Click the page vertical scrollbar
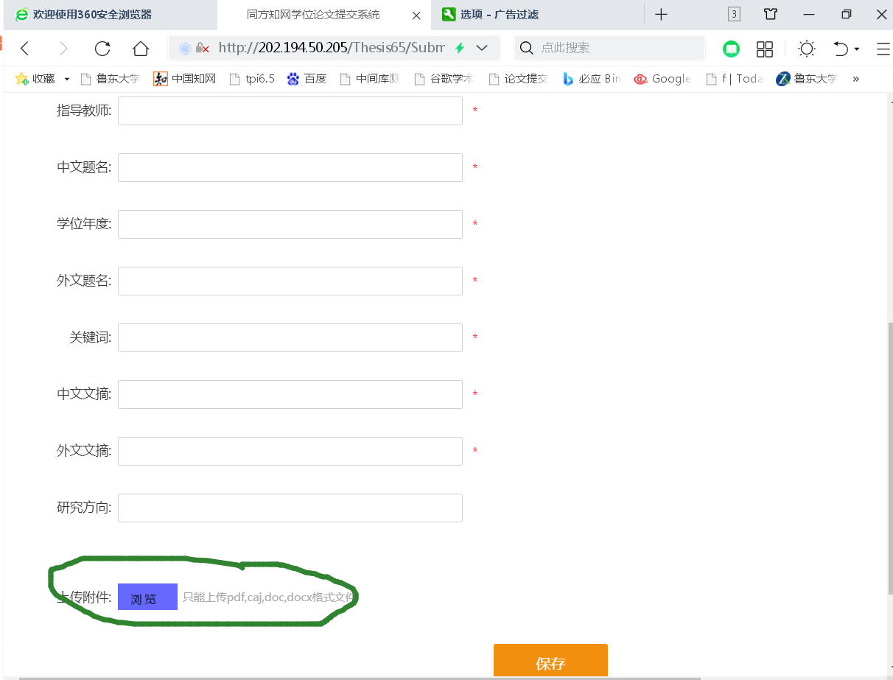The height and width of the screenshot is (680, 893). tap(889, 458)
